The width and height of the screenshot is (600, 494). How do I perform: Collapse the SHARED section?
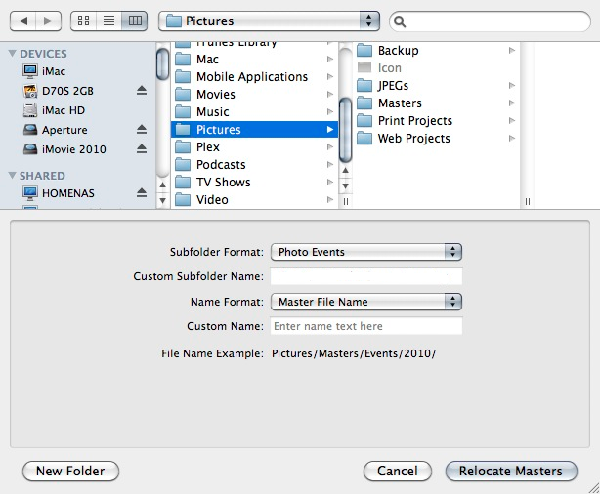pyautogui.click(x=13, y=176)
